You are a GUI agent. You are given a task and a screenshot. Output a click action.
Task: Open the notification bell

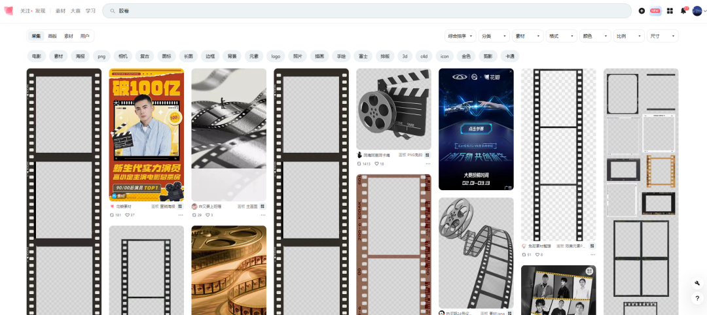pos(683,11)
